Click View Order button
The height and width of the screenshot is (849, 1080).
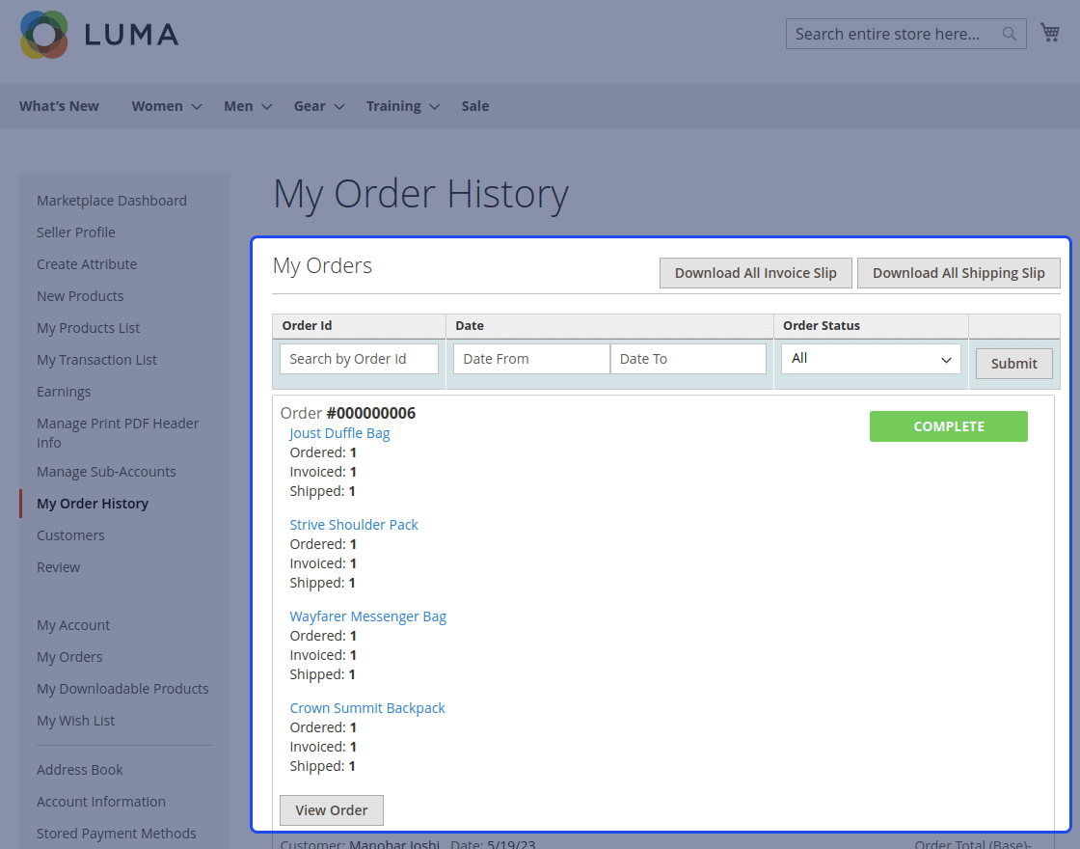point(332,810)
